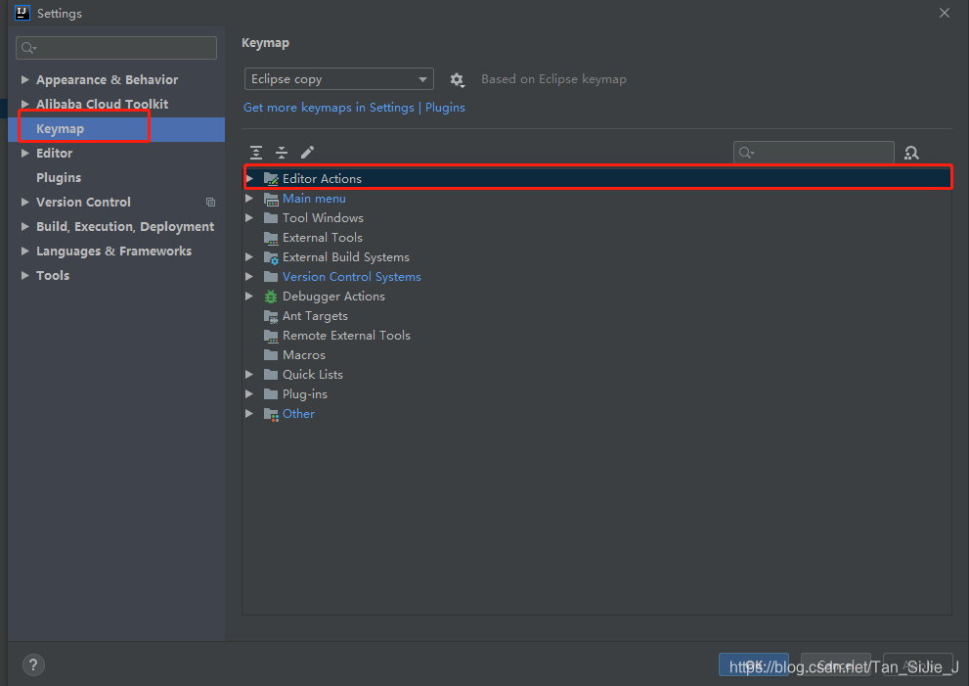
Task: Expand the Quick Lists node
Action: (x=249, y=374)
